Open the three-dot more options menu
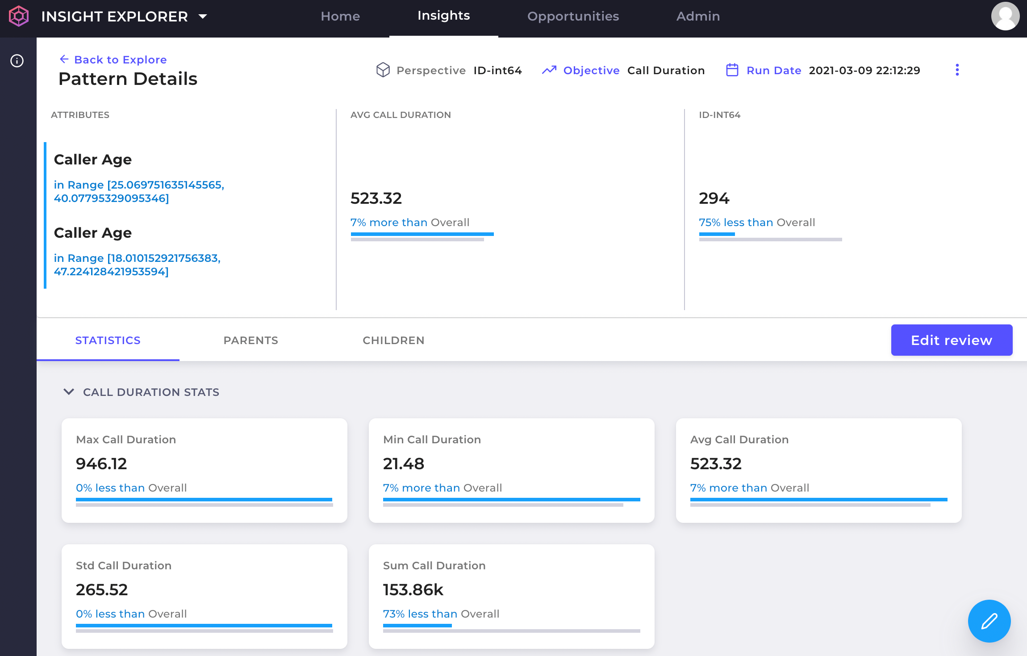 click(x=957, y=70)
